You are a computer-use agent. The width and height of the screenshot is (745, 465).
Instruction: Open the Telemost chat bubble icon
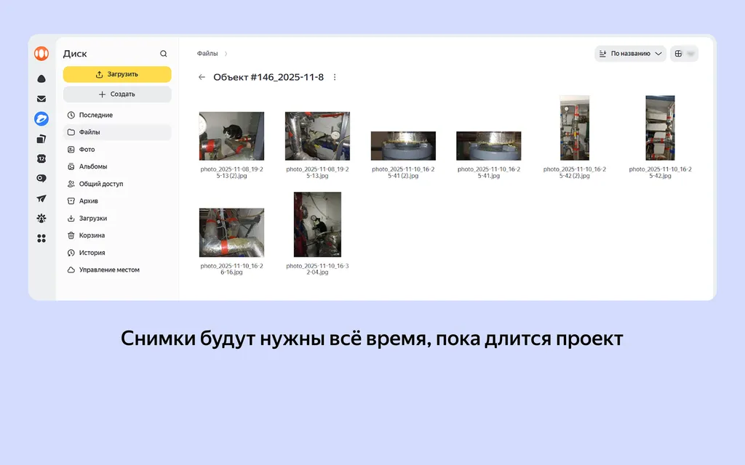[x=41, y=179]
